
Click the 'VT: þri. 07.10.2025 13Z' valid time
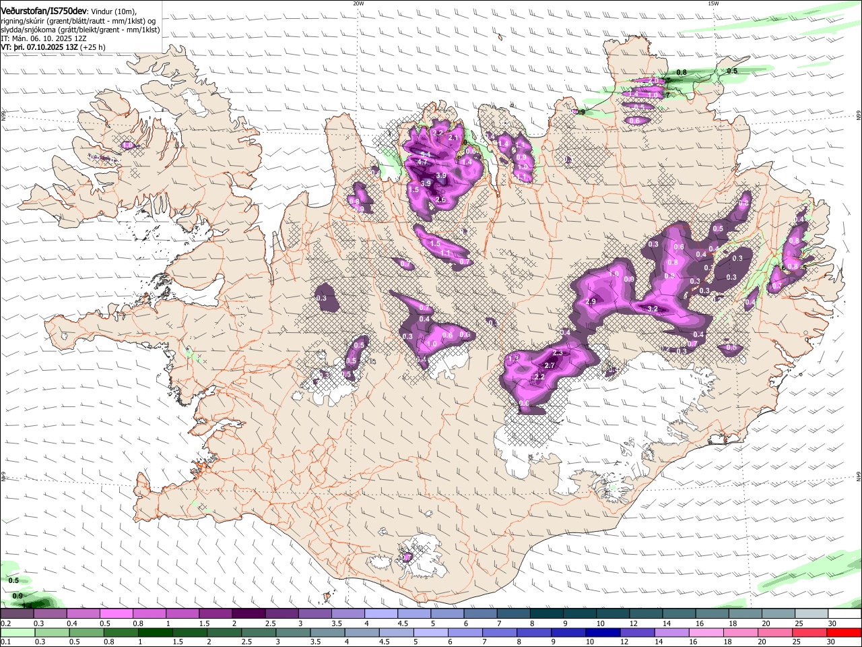[x=39, y=48]
